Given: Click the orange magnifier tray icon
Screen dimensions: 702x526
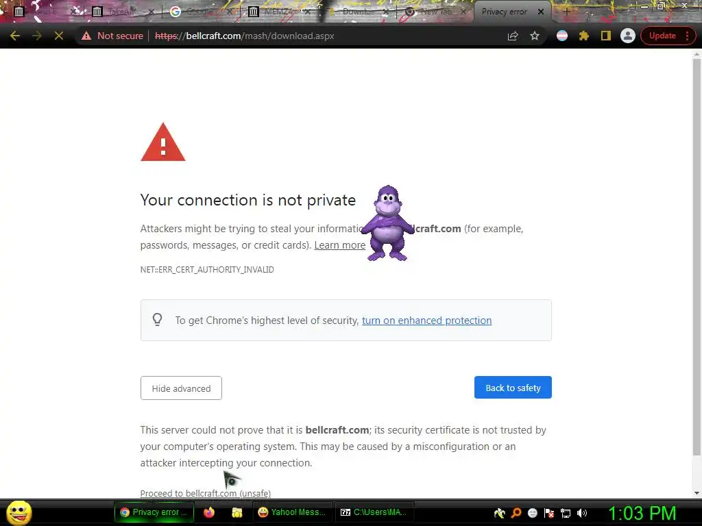Looking at the screenshot, I should pos(516,513).
